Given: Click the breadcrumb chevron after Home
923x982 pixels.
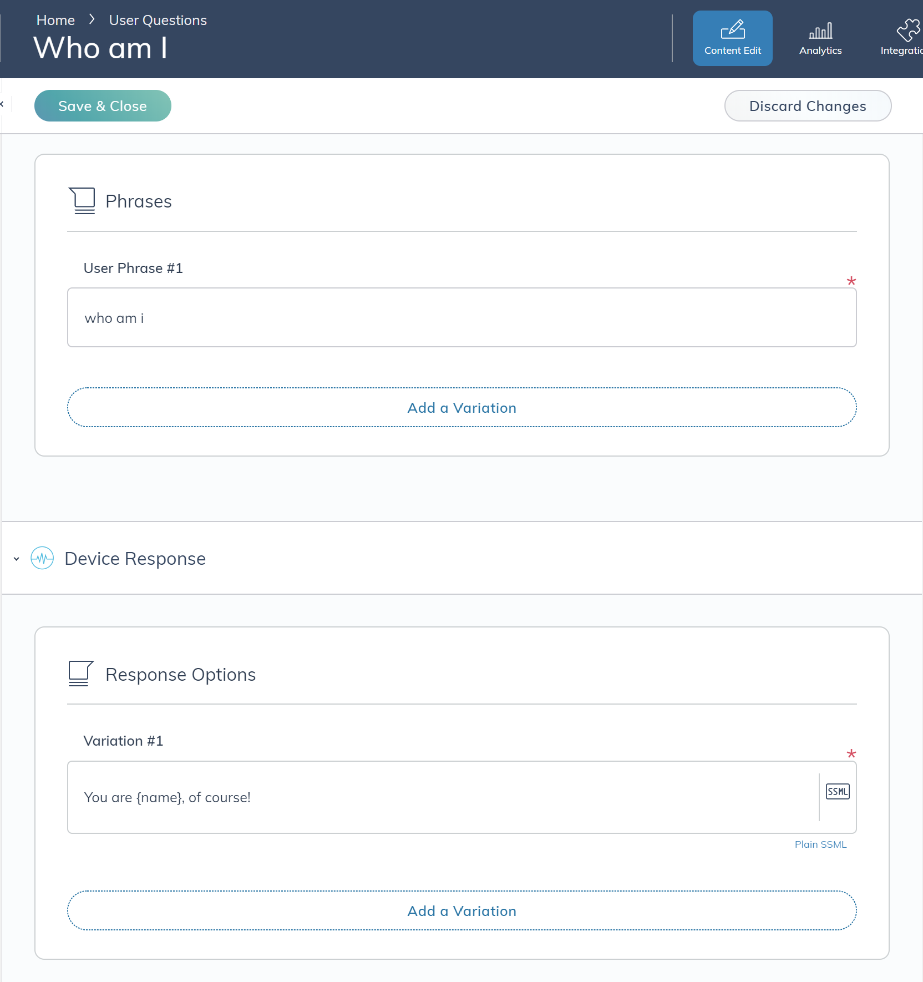Looking at the screenshot, I should tap(92, 18).
